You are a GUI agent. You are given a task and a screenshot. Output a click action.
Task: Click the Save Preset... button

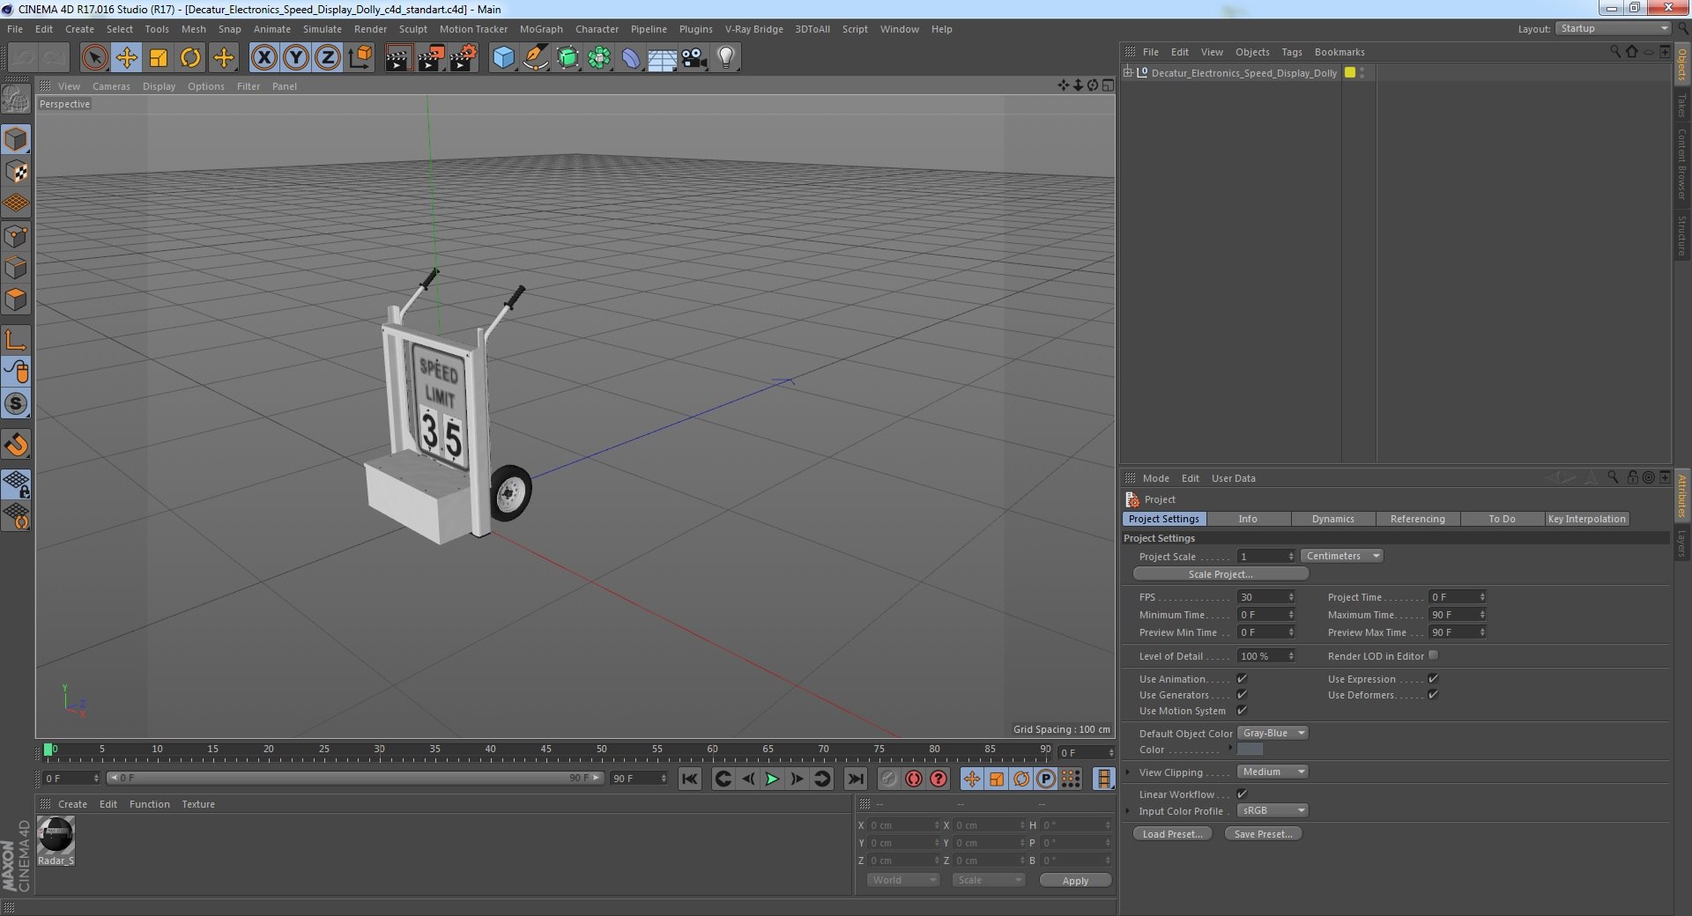click(1263, 834)
